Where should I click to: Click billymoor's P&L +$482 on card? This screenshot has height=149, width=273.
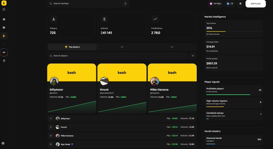coord(71,97)
